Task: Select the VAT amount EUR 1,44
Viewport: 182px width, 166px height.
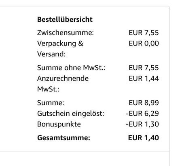Action: pyautogui.click(x=144, y=79)
